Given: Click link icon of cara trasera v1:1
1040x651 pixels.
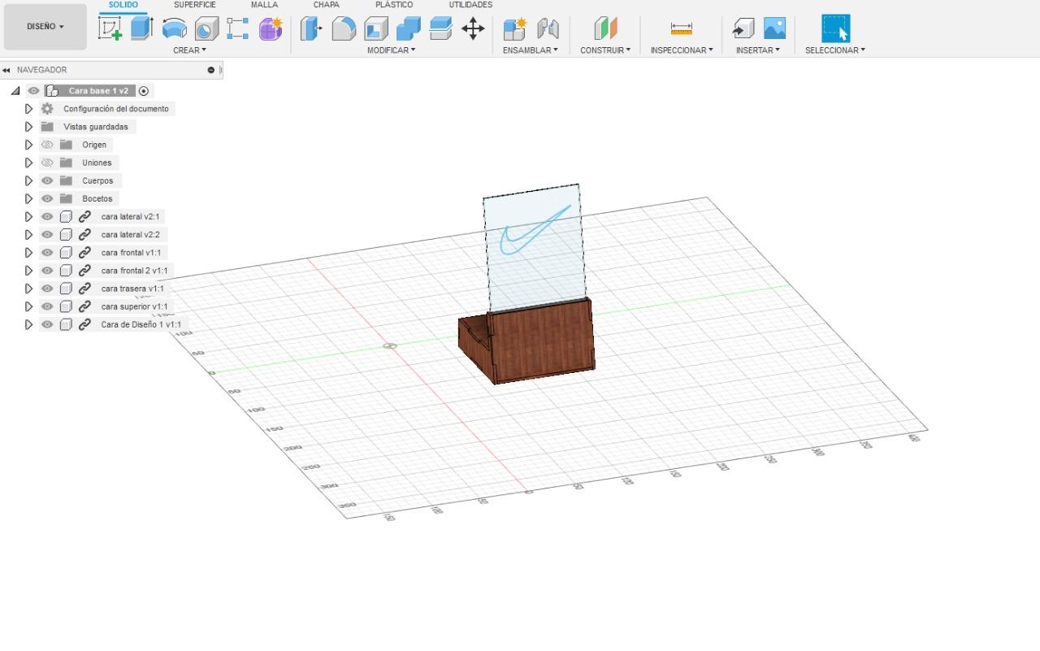Looking at the screenshot, I should 84,289.
